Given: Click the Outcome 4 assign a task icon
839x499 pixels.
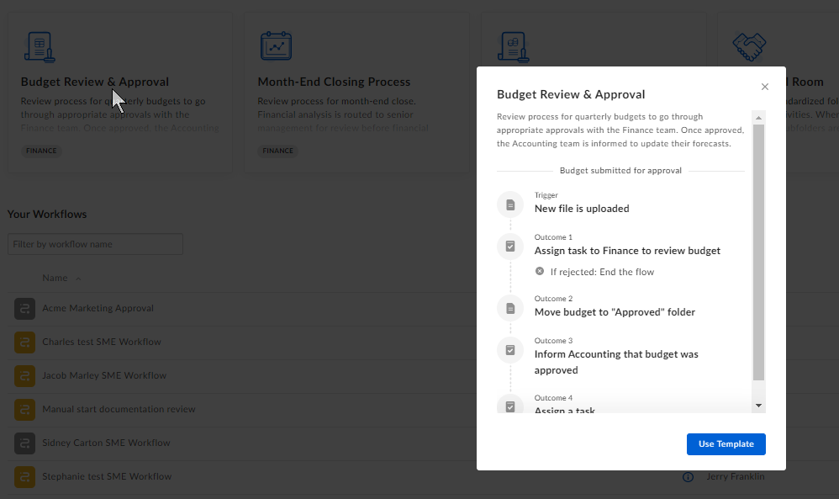Looking at the screenshot, I should (510, 405).
